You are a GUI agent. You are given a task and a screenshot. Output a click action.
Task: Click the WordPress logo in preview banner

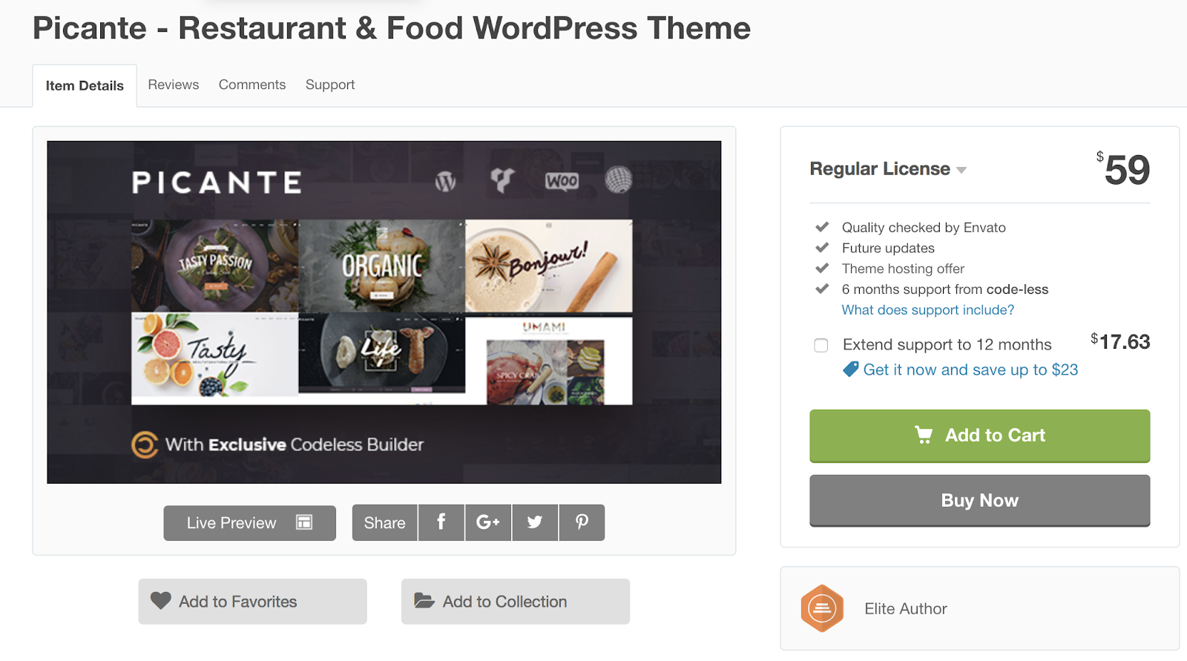point(445,181)
